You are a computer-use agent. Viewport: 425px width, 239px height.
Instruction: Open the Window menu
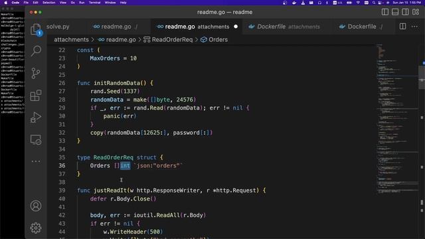point(110,3)
